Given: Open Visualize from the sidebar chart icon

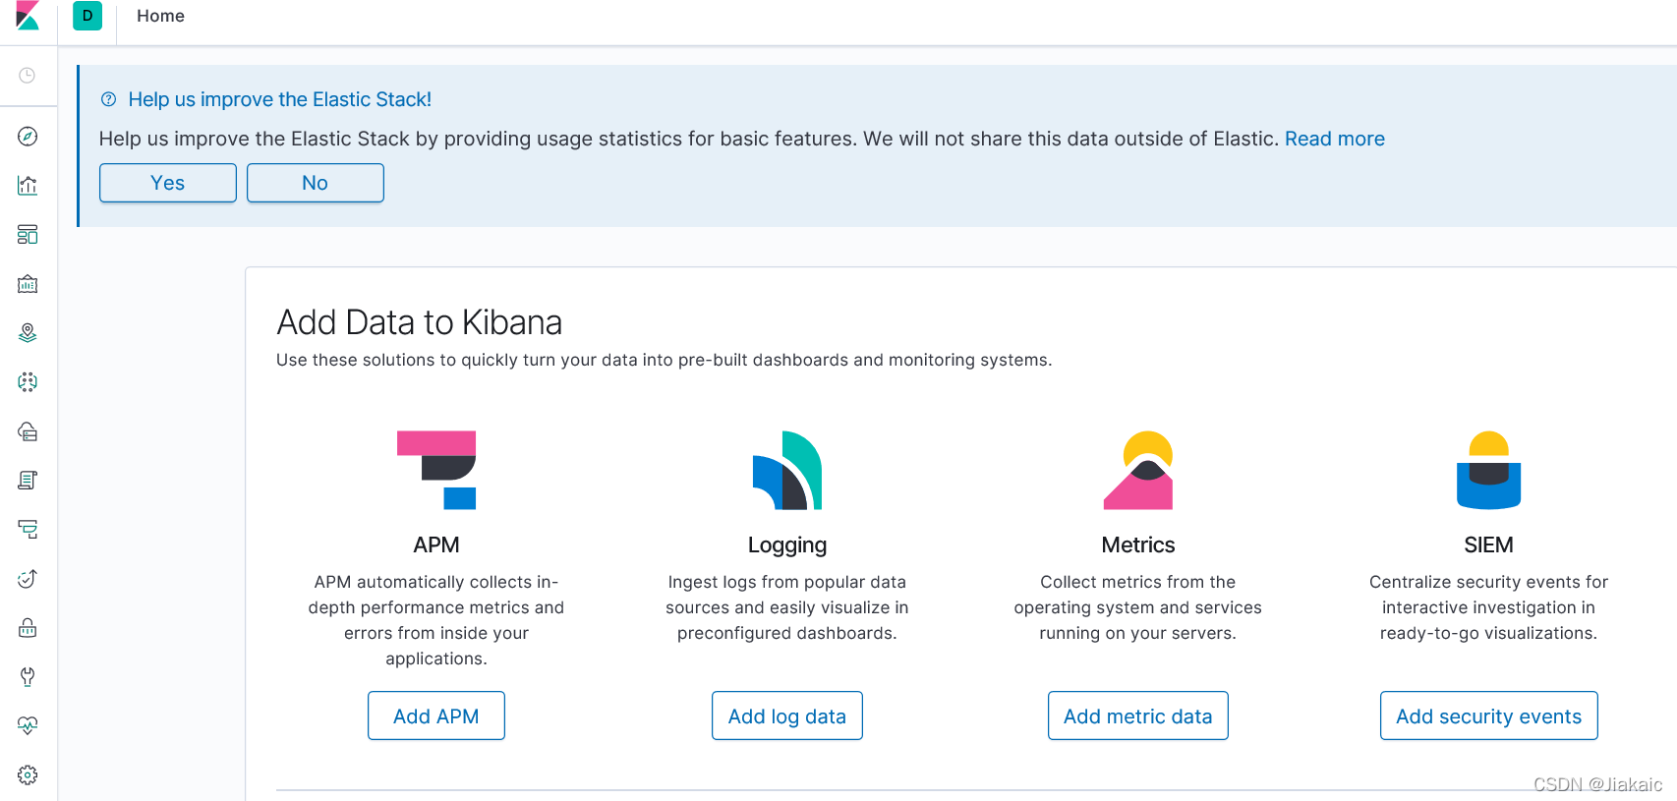Looking at the screenshot, I should tap(28, 185).
